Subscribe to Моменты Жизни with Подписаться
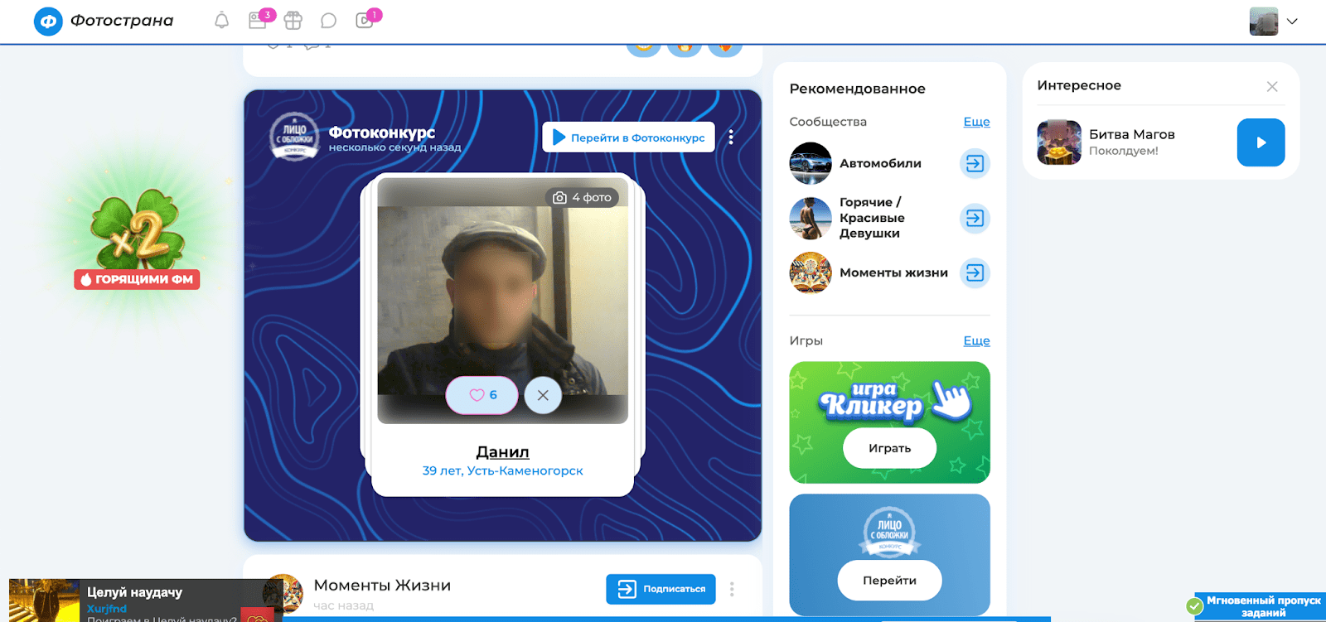Screen dimensions: 1326x622 pyautogui.click(x=661, y=589)
